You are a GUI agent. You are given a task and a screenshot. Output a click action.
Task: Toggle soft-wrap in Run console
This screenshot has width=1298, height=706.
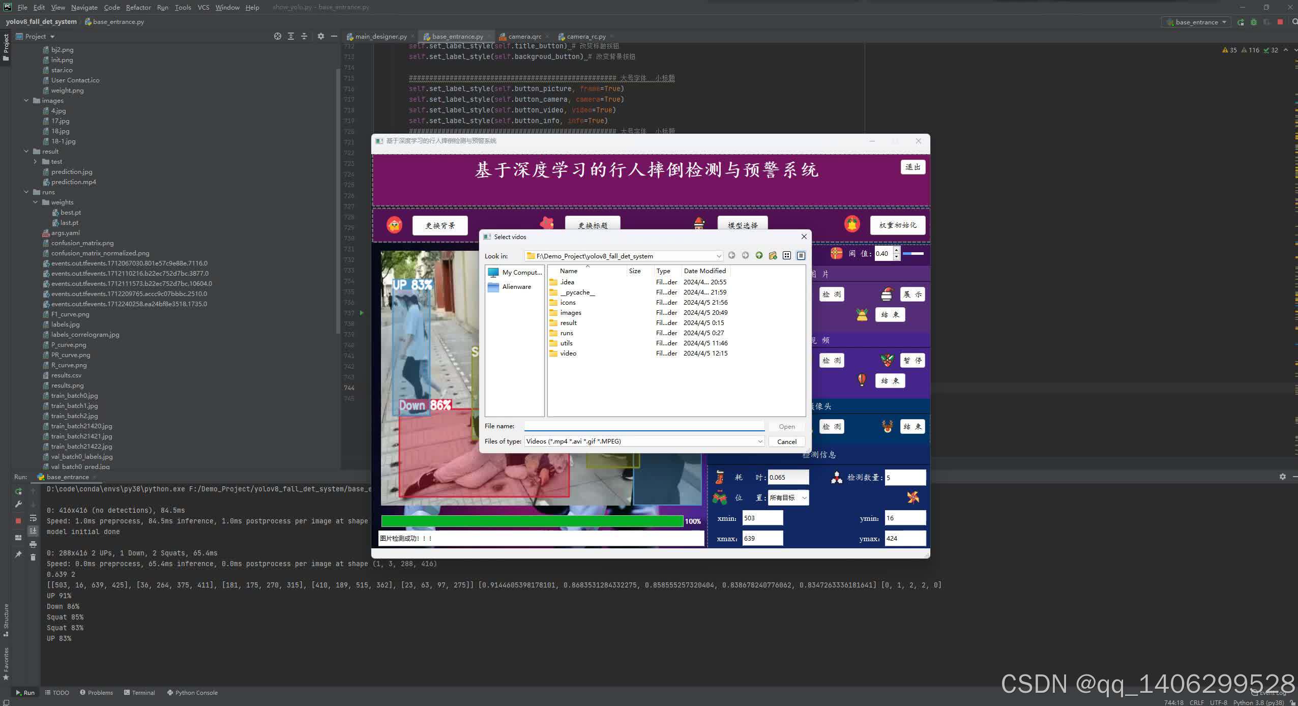pyautogui.click(x=33, y=518)
